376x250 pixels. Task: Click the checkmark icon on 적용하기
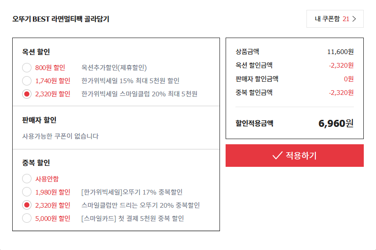(277, 156)
